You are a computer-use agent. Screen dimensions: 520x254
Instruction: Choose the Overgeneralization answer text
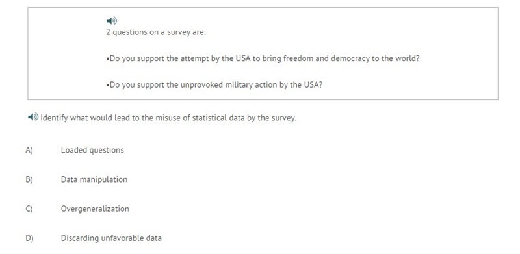[95, 209]
